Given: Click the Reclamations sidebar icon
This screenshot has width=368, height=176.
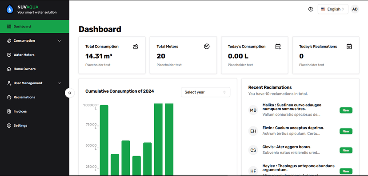Looking at the screenshot, I should [9, 97].
